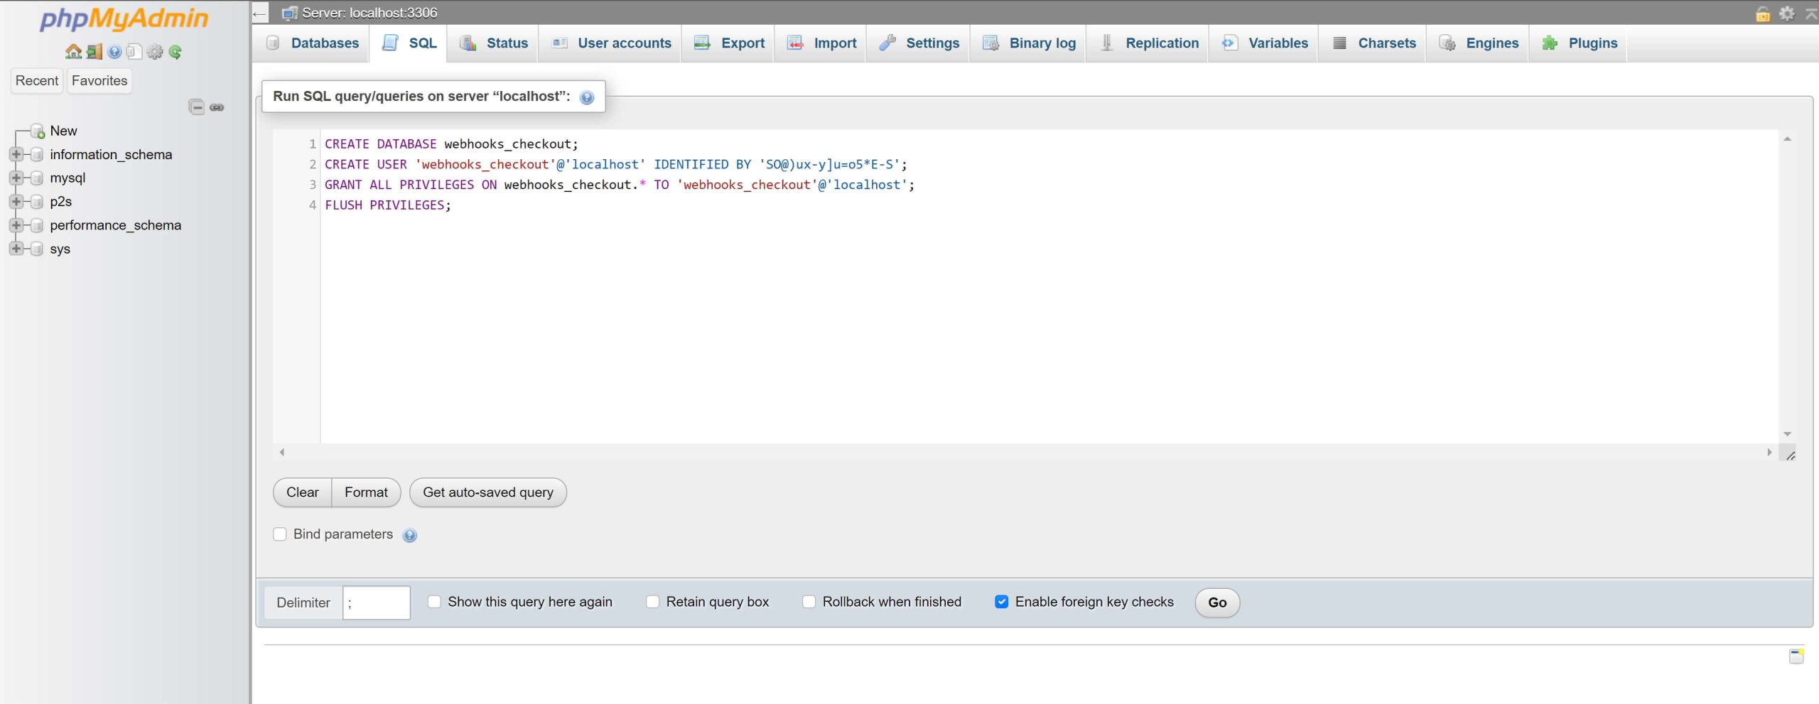Click into the Delimiter input field
The image size is (1819, 704).
pos(376,602)
